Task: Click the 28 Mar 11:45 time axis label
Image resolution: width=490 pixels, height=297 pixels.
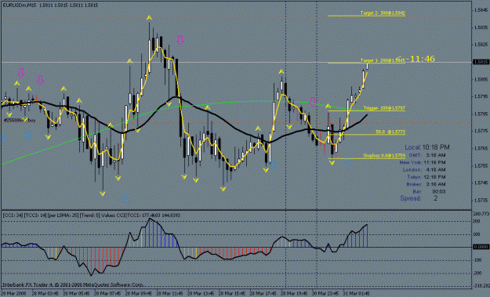Action: tap(169, 294)
